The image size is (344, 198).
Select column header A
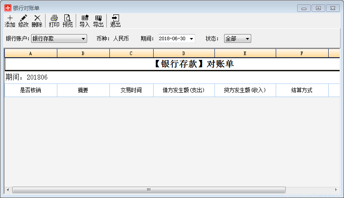pos(31,53)
